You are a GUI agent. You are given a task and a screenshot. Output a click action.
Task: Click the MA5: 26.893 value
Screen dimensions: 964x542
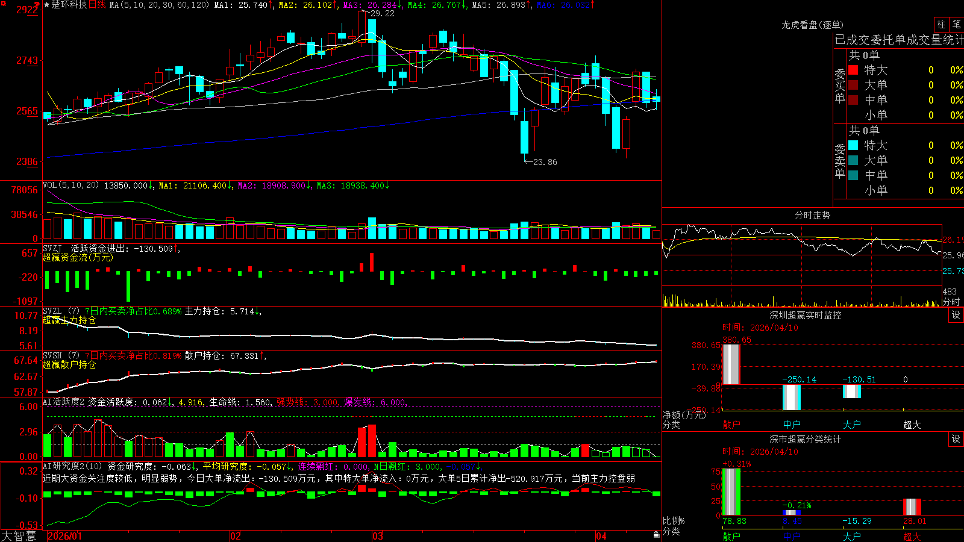pyautogui.click(x=501, y=5)
